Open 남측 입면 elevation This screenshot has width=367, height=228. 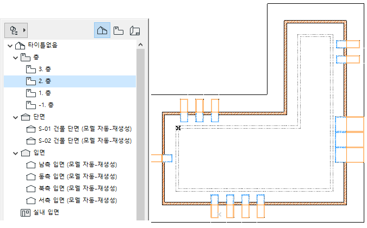coord(78,164)
